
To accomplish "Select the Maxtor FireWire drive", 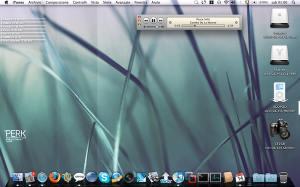I will coord(279,55).
